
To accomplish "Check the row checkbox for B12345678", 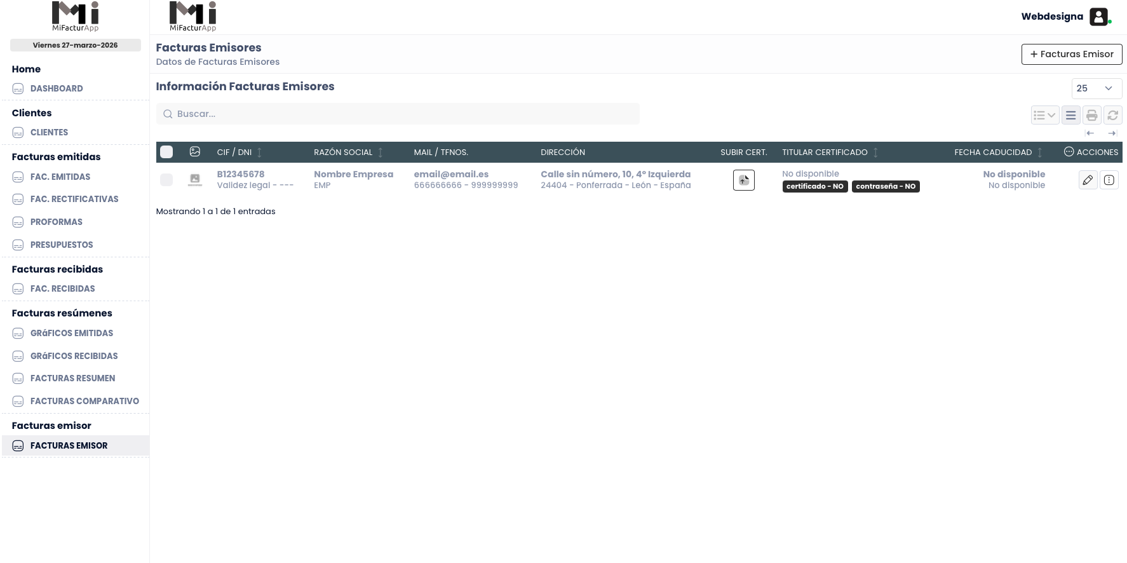I will click(x=166, y=180).
